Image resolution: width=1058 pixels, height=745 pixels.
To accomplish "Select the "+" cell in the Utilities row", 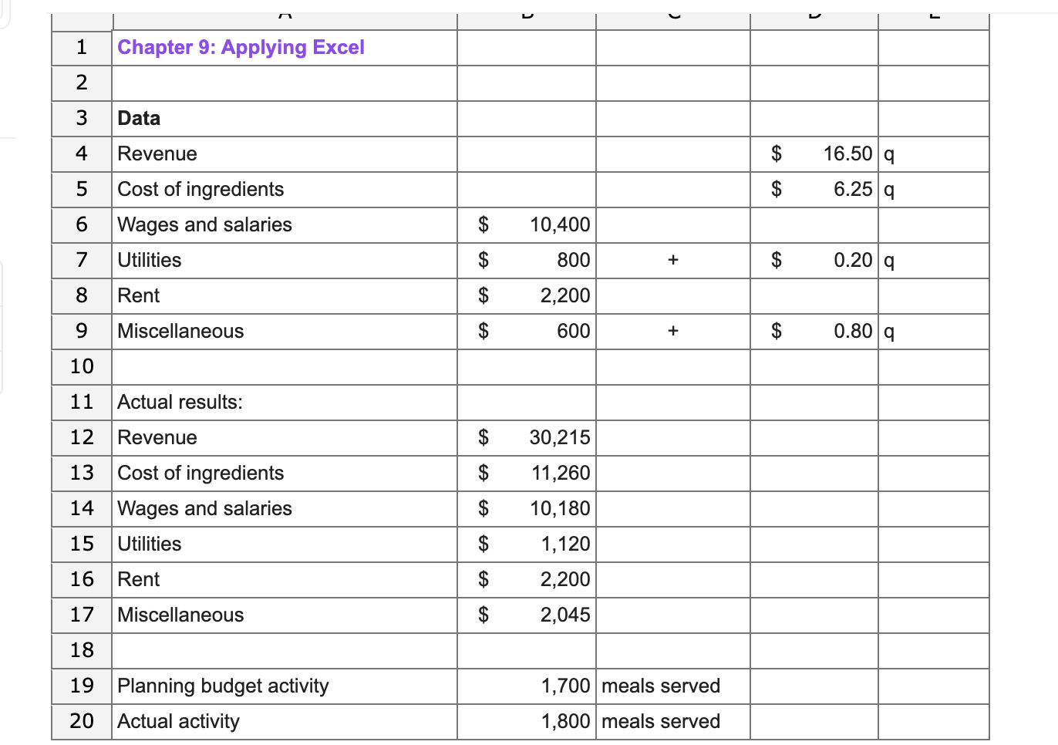I will (x=672, y=260).
